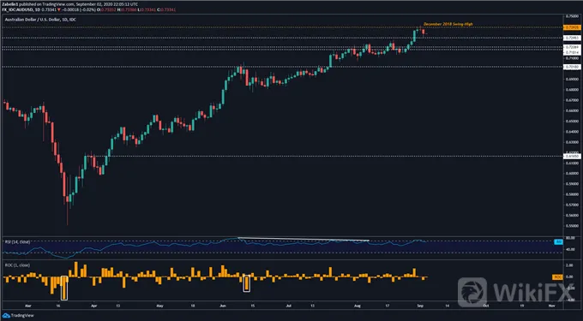The height and width of the screenshot is (321, 583).
Task: Click the white price label near 0.61650
Action: (x=572, y=157)
